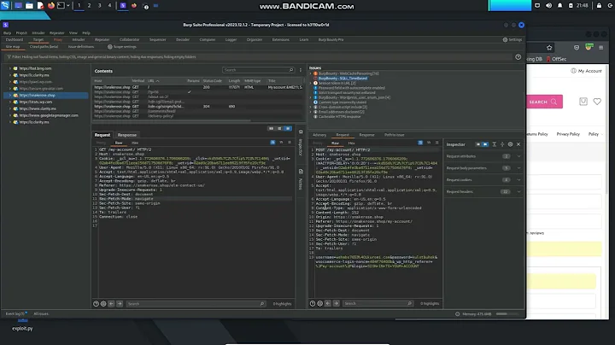615x345 pixels.
Task: Open Burp Settings gear at top right
Action: tap(505, 39)
